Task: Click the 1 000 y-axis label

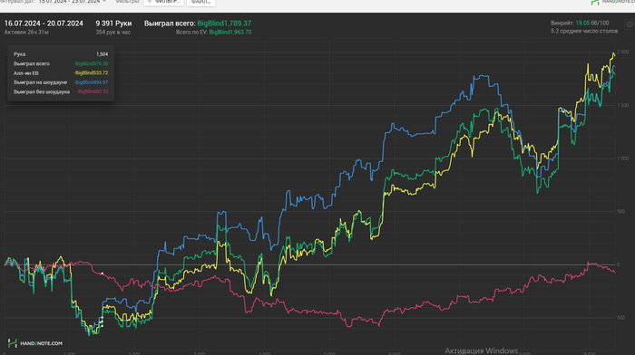Action: (x=623, y=158)
